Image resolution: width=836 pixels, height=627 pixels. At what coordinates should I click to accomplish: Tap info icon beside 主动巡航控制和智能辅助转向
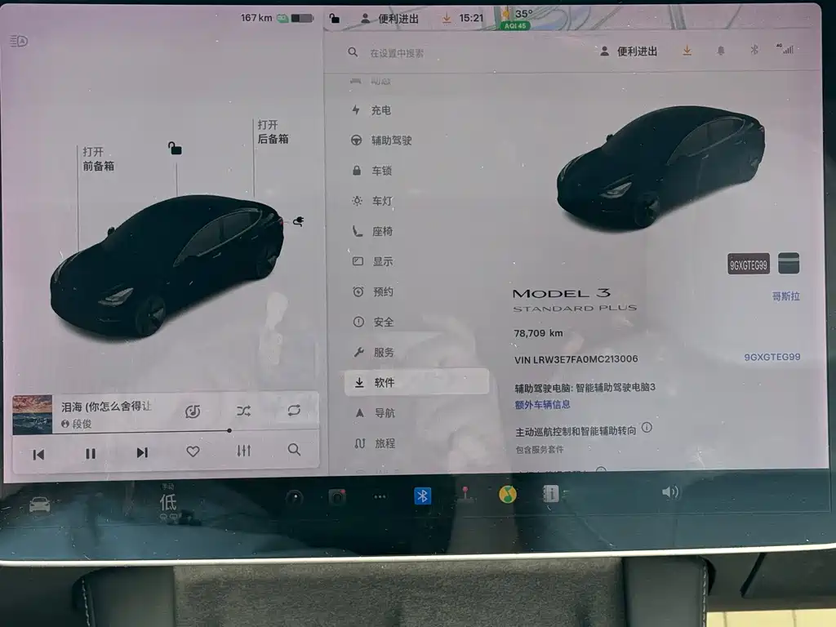pos(647,428)
